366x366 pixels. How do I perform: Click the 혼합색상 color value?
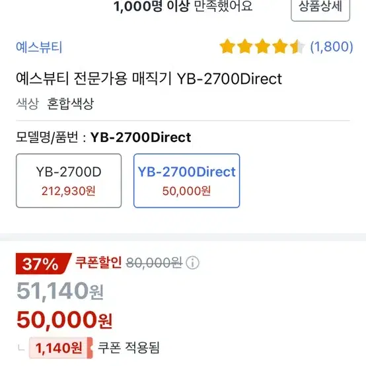(70, 104)
